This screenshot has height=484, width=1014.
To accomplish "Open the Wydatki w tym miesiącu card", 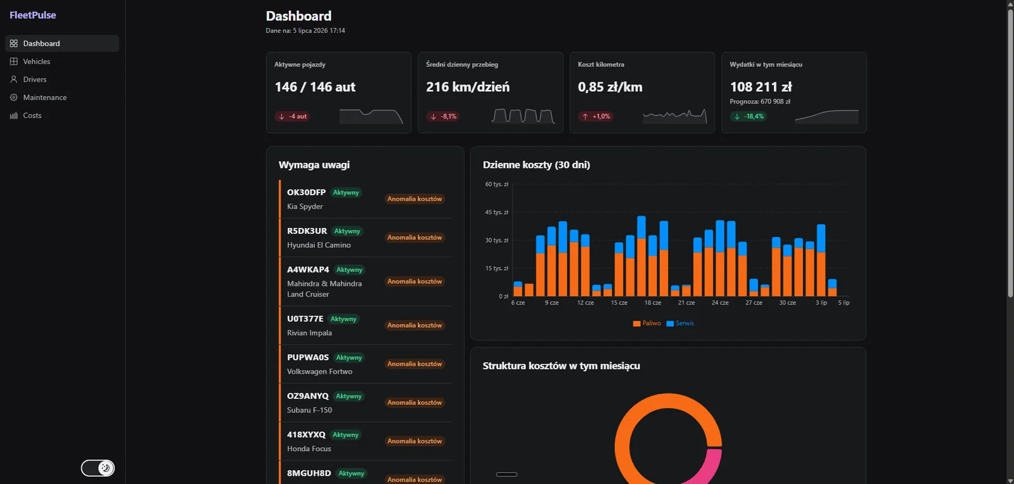I will point(794,92).
